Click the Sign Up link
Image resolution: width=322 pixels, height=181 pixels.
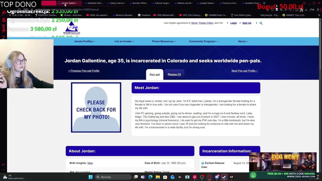(247, 23)
